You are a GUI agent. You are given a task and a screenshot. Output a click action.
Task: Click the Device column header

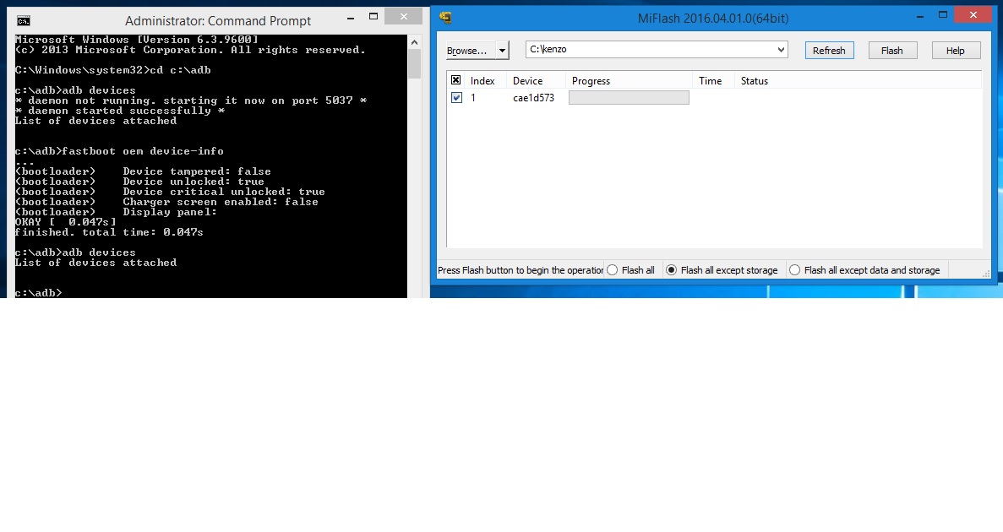(527, 81)
